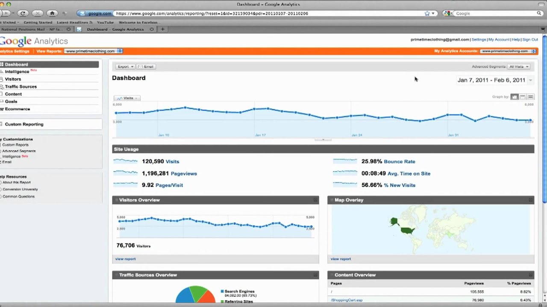Image resolution: width=547 pixels, height=307 pixels.
Task: View report for Map Overlay
Action: click(x=341, y=259)
